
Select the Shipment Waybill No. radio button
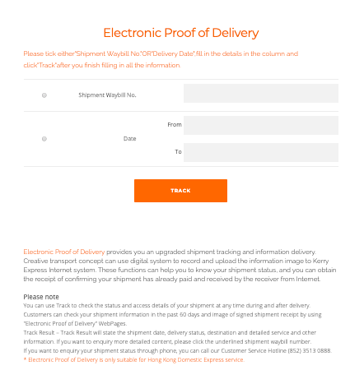tap(44, 95)
